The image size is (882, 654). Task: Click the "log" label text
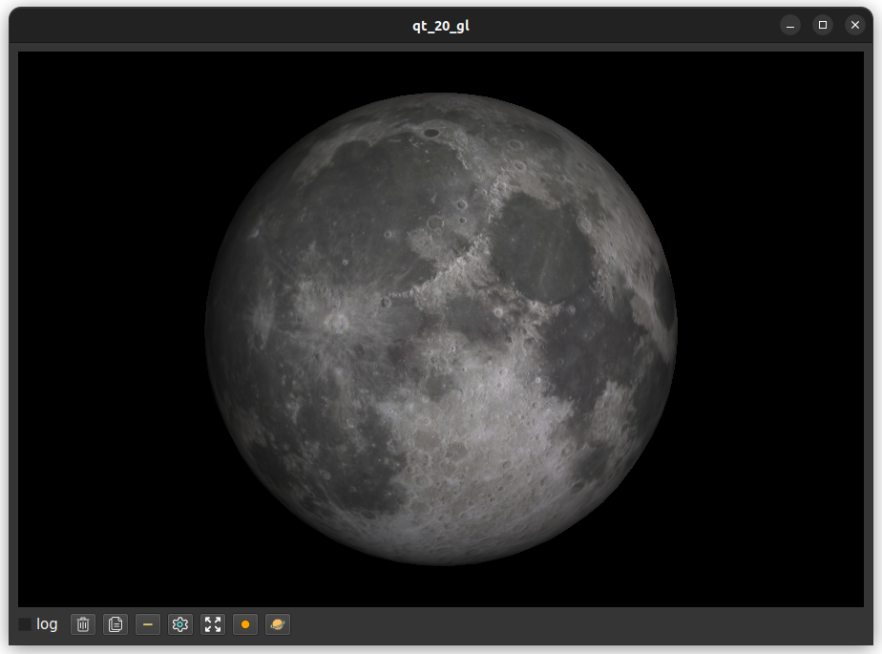(47, 624)
